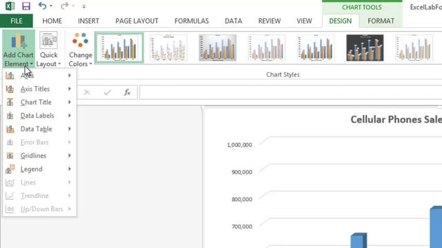Select the shorter blue chart column
Screen dimensions: 442x248
[358, 240]
